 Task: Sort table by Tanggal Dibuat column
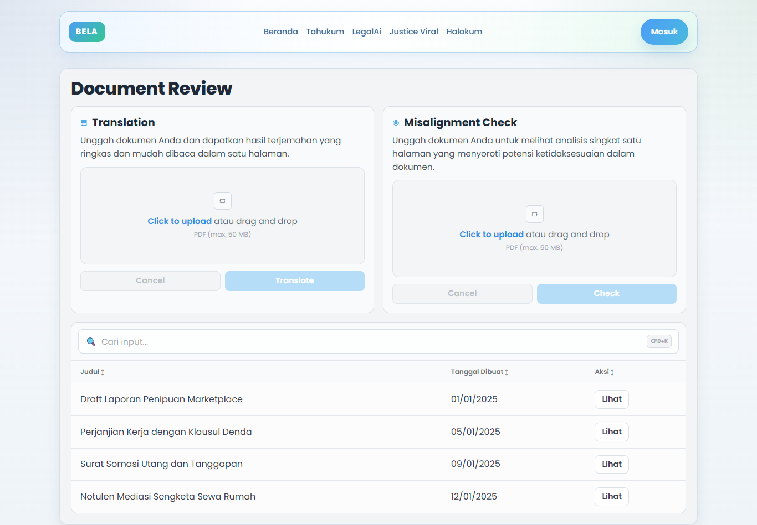pos(479,372)
